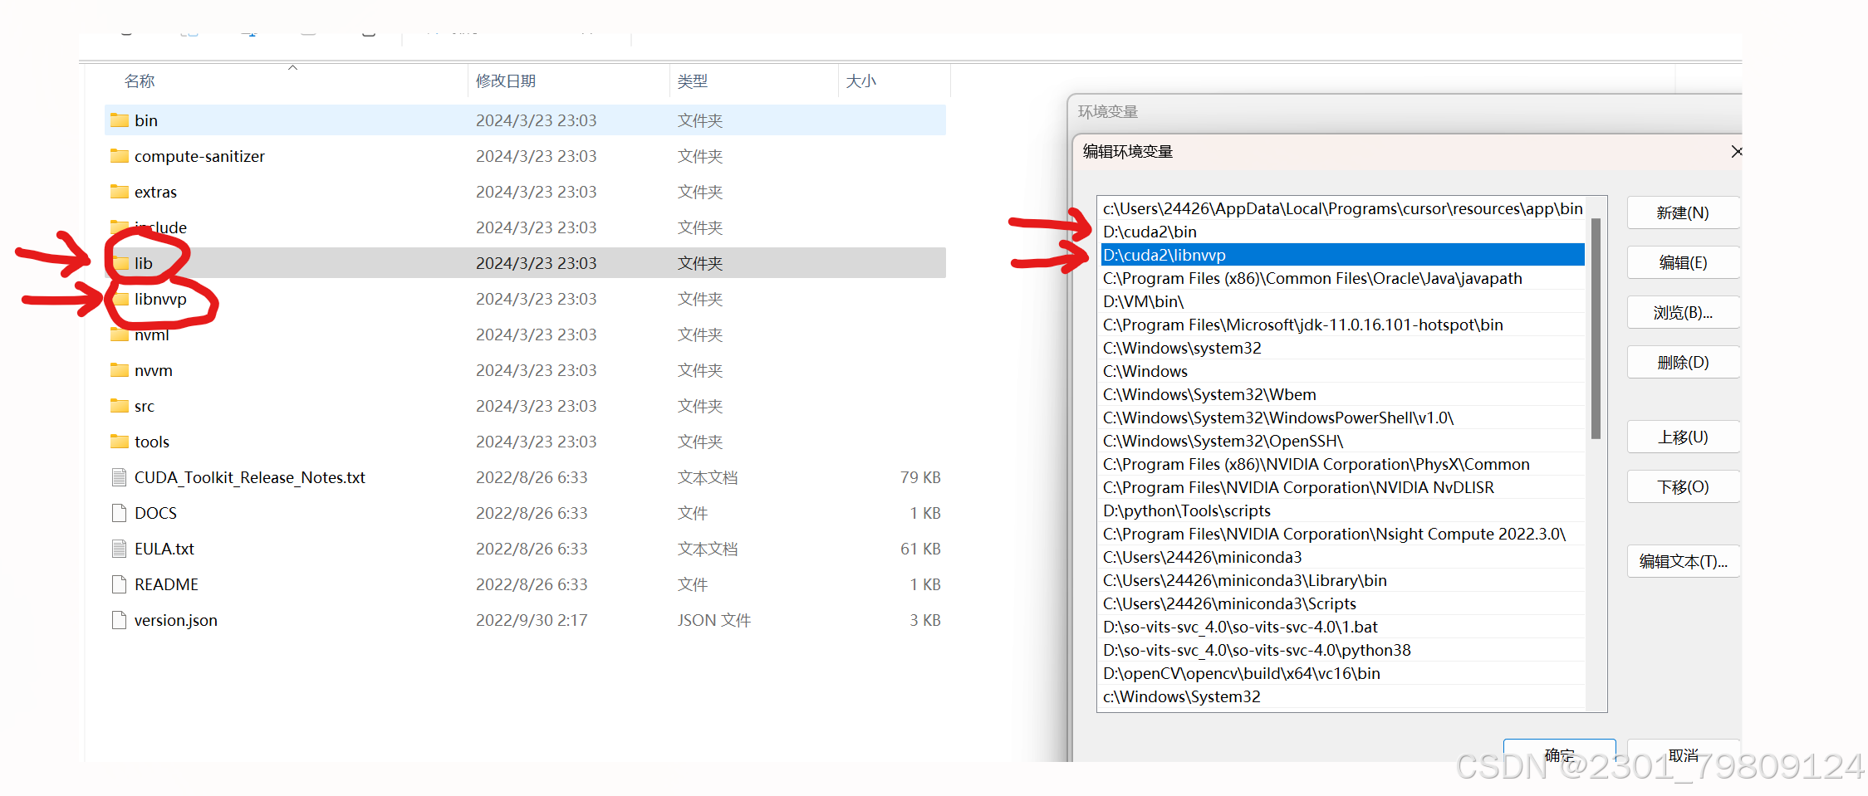Select the C:\Windows\system32 path entry
Screen dimensions: 1868x796
(1342, 348)
